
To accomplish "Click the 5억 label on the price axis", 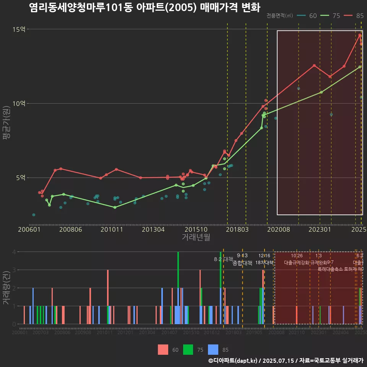I will point(21,178).
